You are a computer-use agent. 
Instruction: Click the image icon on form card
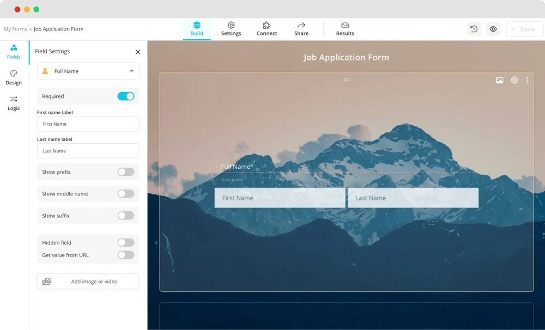499,81
